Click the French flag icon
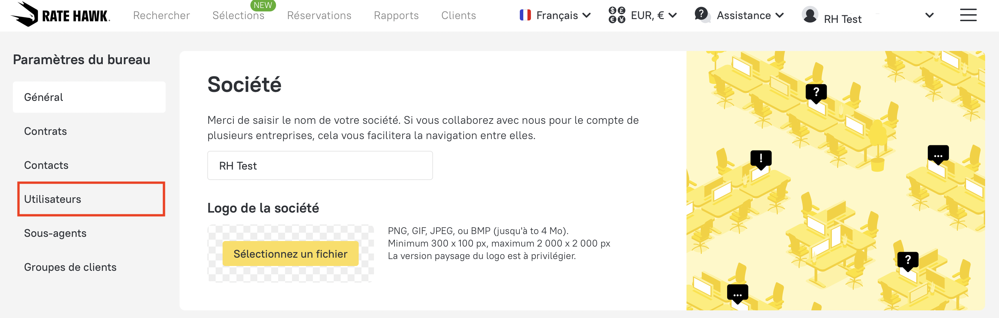This screenshot has width=999, height=318. click(x=525, y=15)
